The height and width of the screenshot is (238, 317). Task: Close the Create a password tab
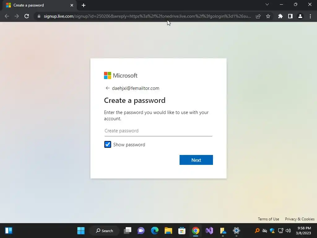(x=72, y=5)
